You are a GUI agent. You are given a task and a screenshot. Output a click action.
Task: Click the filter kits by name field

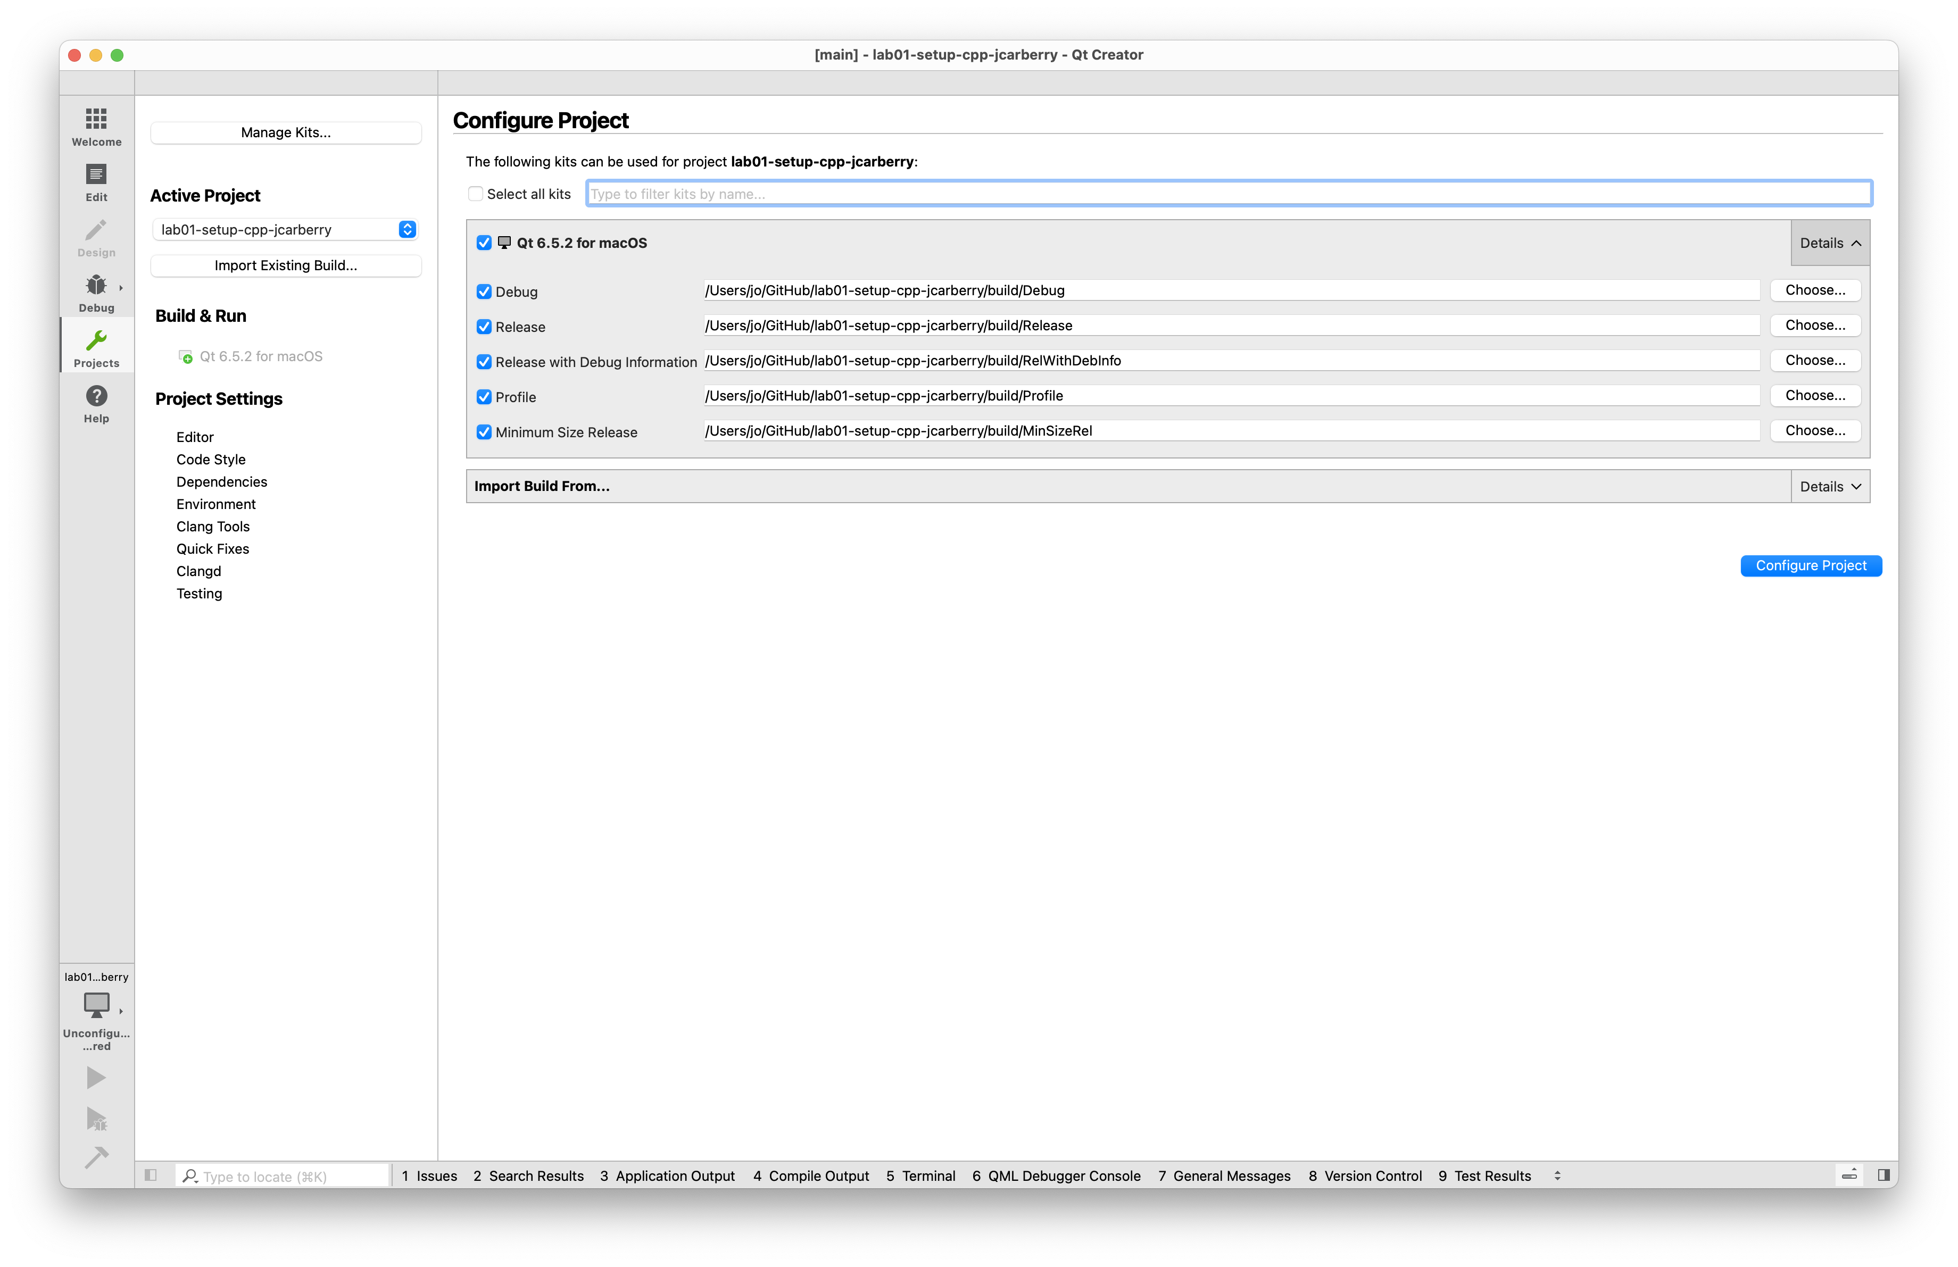pyautogui.click(x=1229, y=193)
